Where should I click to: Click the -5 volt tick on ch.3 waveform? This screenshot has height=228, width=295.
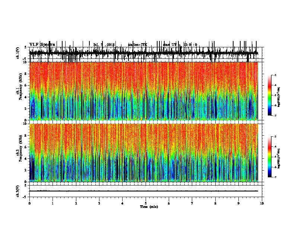click(x=25, y=197)
